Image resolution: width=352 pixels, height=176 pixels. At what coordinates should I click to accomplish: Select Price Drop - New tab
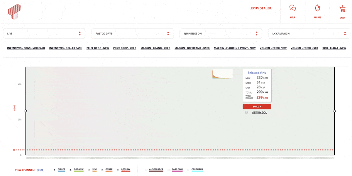(x=98, y=48)
